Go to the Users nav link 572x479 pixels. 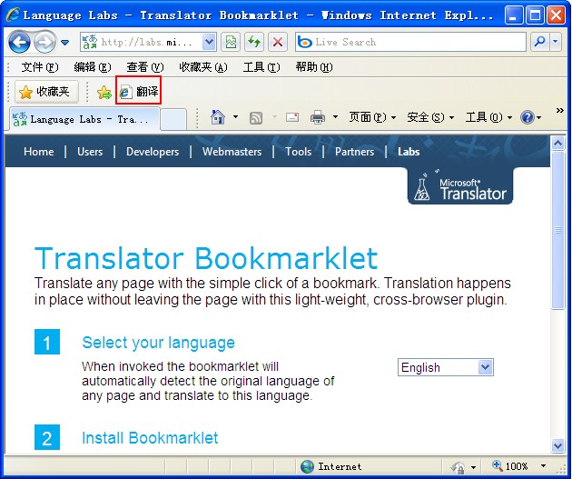click(90, 152)
